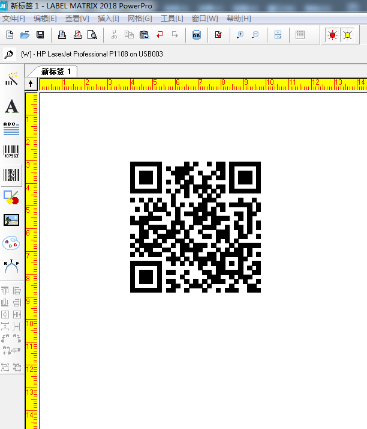This screenshot has height=429, width=367.
Task: Undo last action red arrow
Action: (160, 35)
